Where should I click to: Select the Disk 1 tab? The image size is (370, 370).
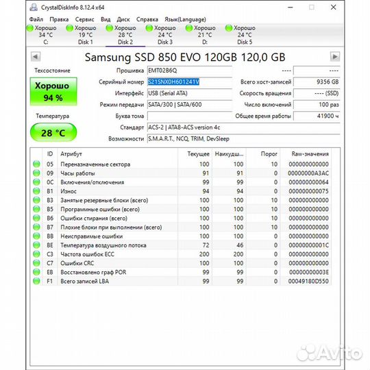[x=86, y=35]
